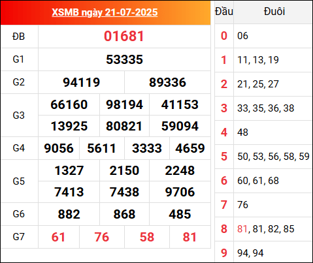Click head digit 1 in Đầu column
This screenshot has width=313, height=263.
point(224,60)
